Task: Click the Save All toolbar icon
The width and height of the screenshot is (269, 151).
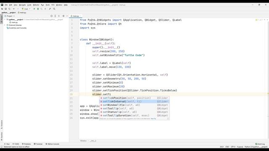Action: (5, 9)
